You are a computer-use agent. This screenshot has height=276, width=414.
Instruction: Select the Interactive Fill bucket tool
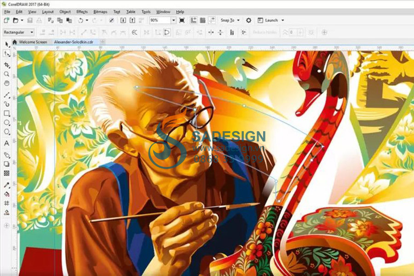[7, 194]
